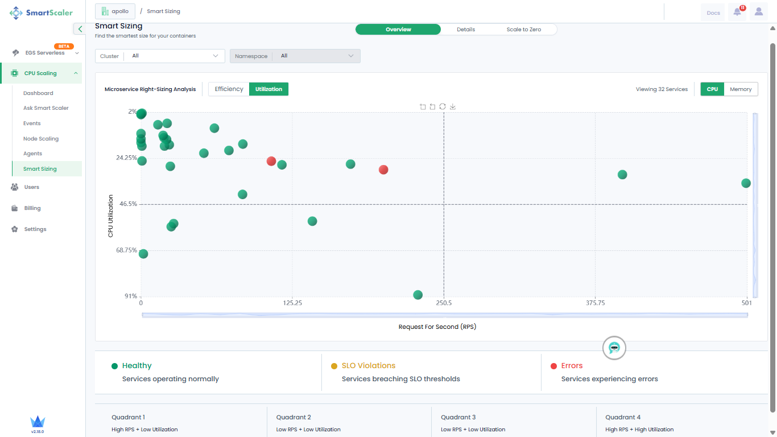Collapse the sidebar with the arrow button

[x=80, y=29]
